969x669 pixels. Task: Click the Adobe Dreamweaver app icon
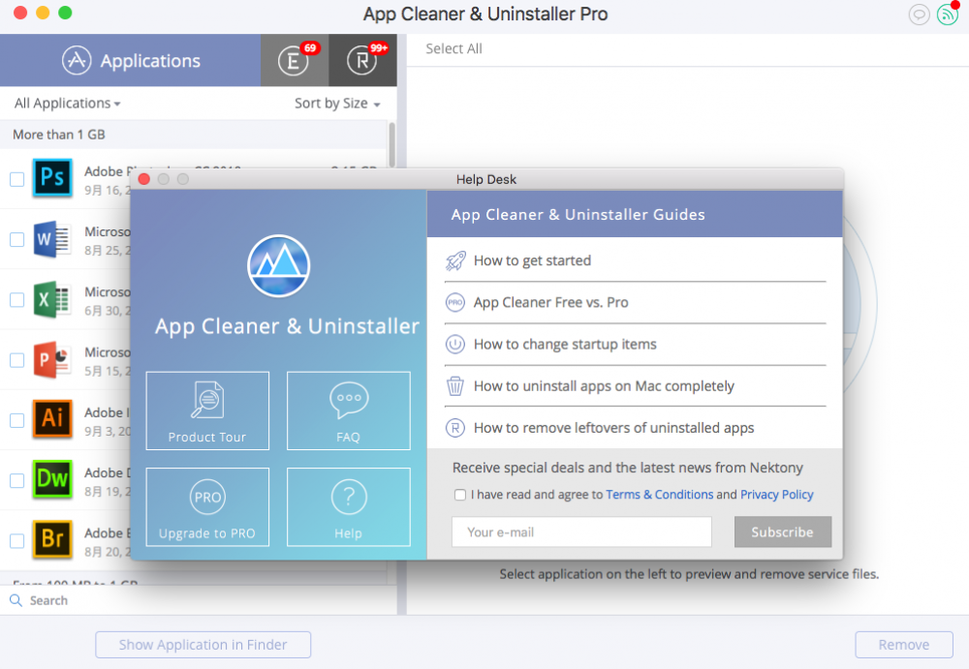(52, 479)
